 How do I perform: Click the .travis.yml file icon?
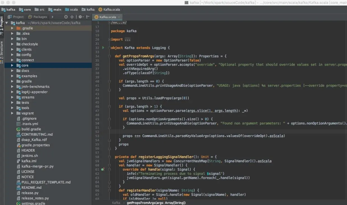pos(18,124)
